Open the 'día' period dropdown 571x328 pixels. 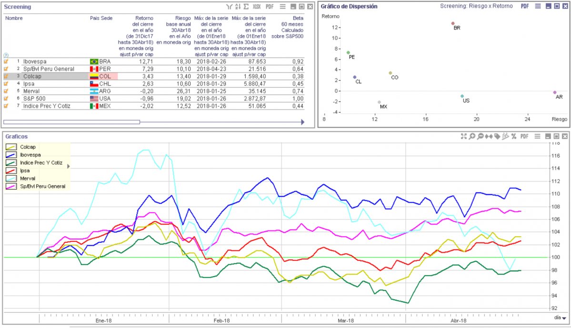coord(560,318)
